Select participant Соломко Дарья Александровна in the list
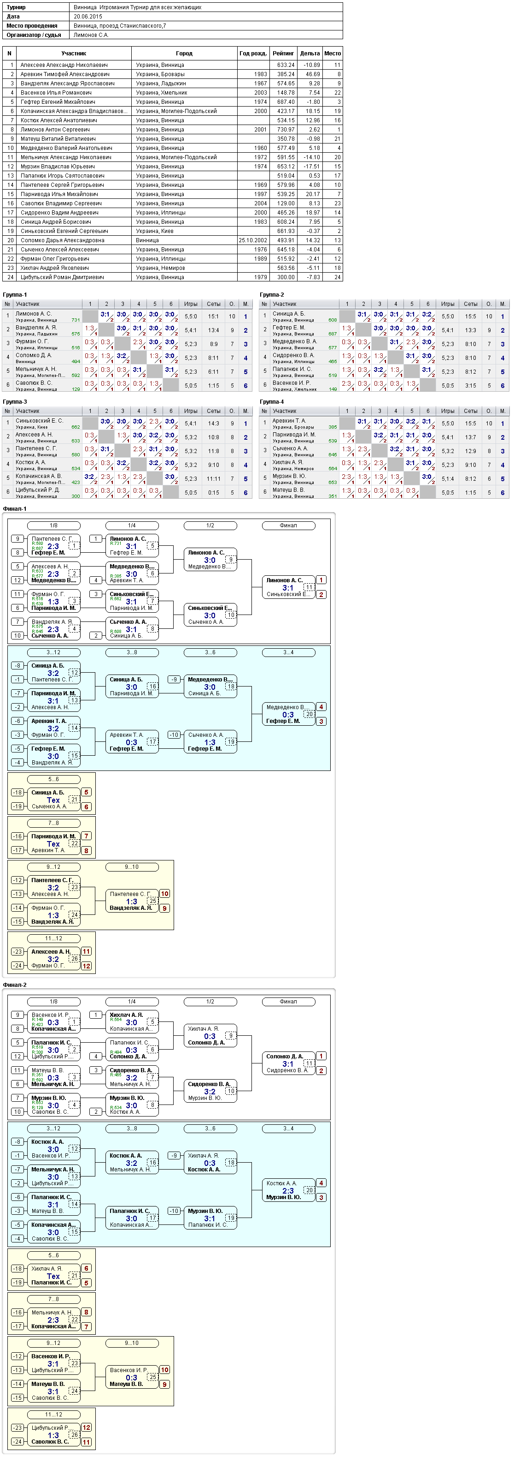 (x=172, y=240)
